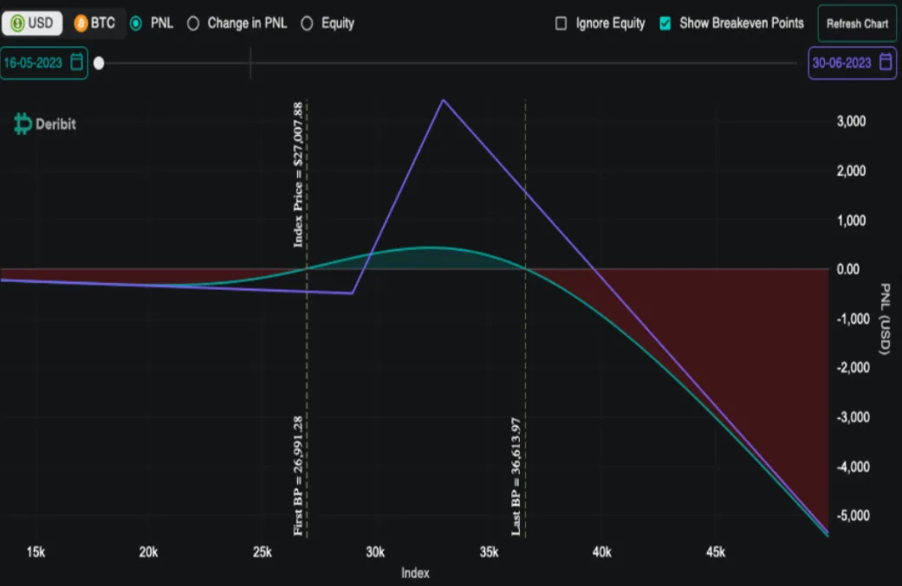Viewport: 902px width, 586px height.
Task: Click the -3,000 y-axis label
Action: [853, 417]
